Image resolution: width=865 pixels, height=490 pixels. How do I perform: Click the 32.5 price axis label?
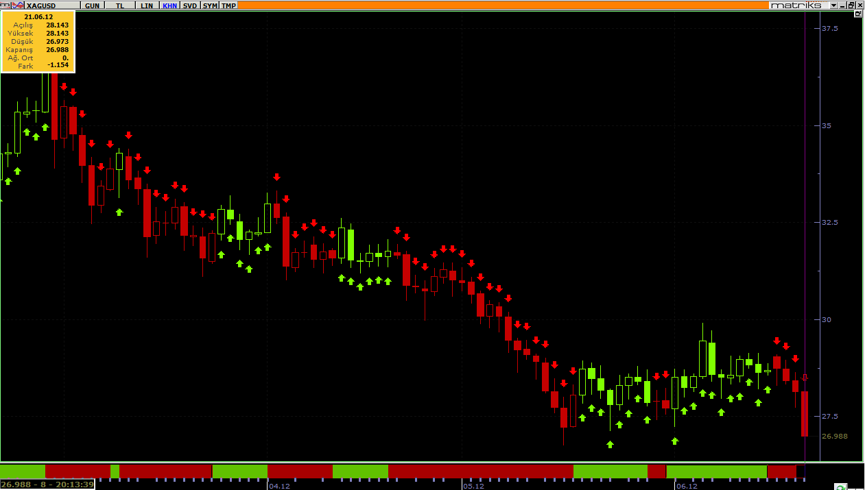point(830,222)
